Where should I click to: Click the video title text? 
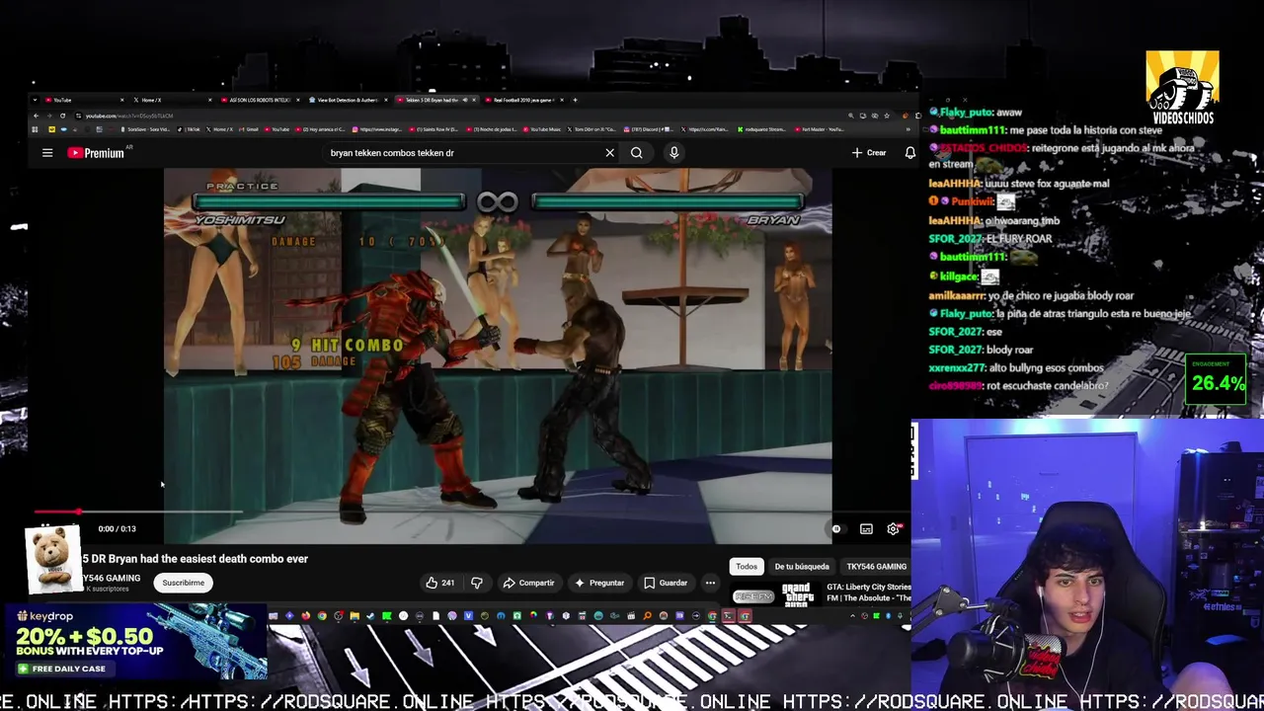coord(195,559)
